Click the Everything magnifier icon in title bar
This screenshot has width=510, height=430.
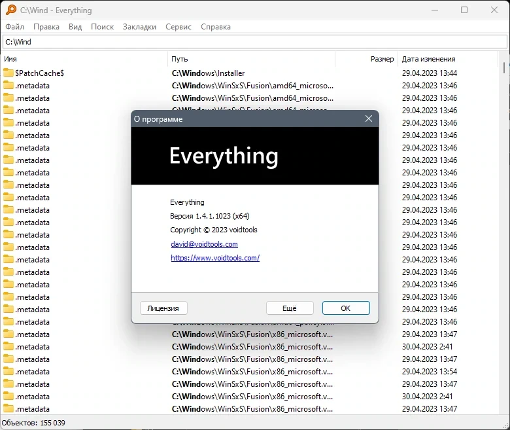tap(10, 10)
